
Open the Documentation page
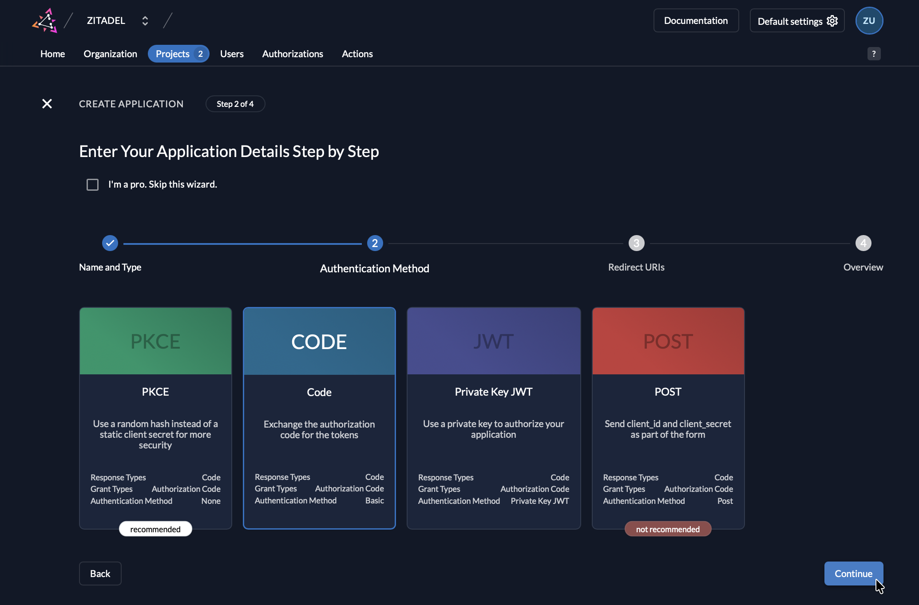click(696, 20)
